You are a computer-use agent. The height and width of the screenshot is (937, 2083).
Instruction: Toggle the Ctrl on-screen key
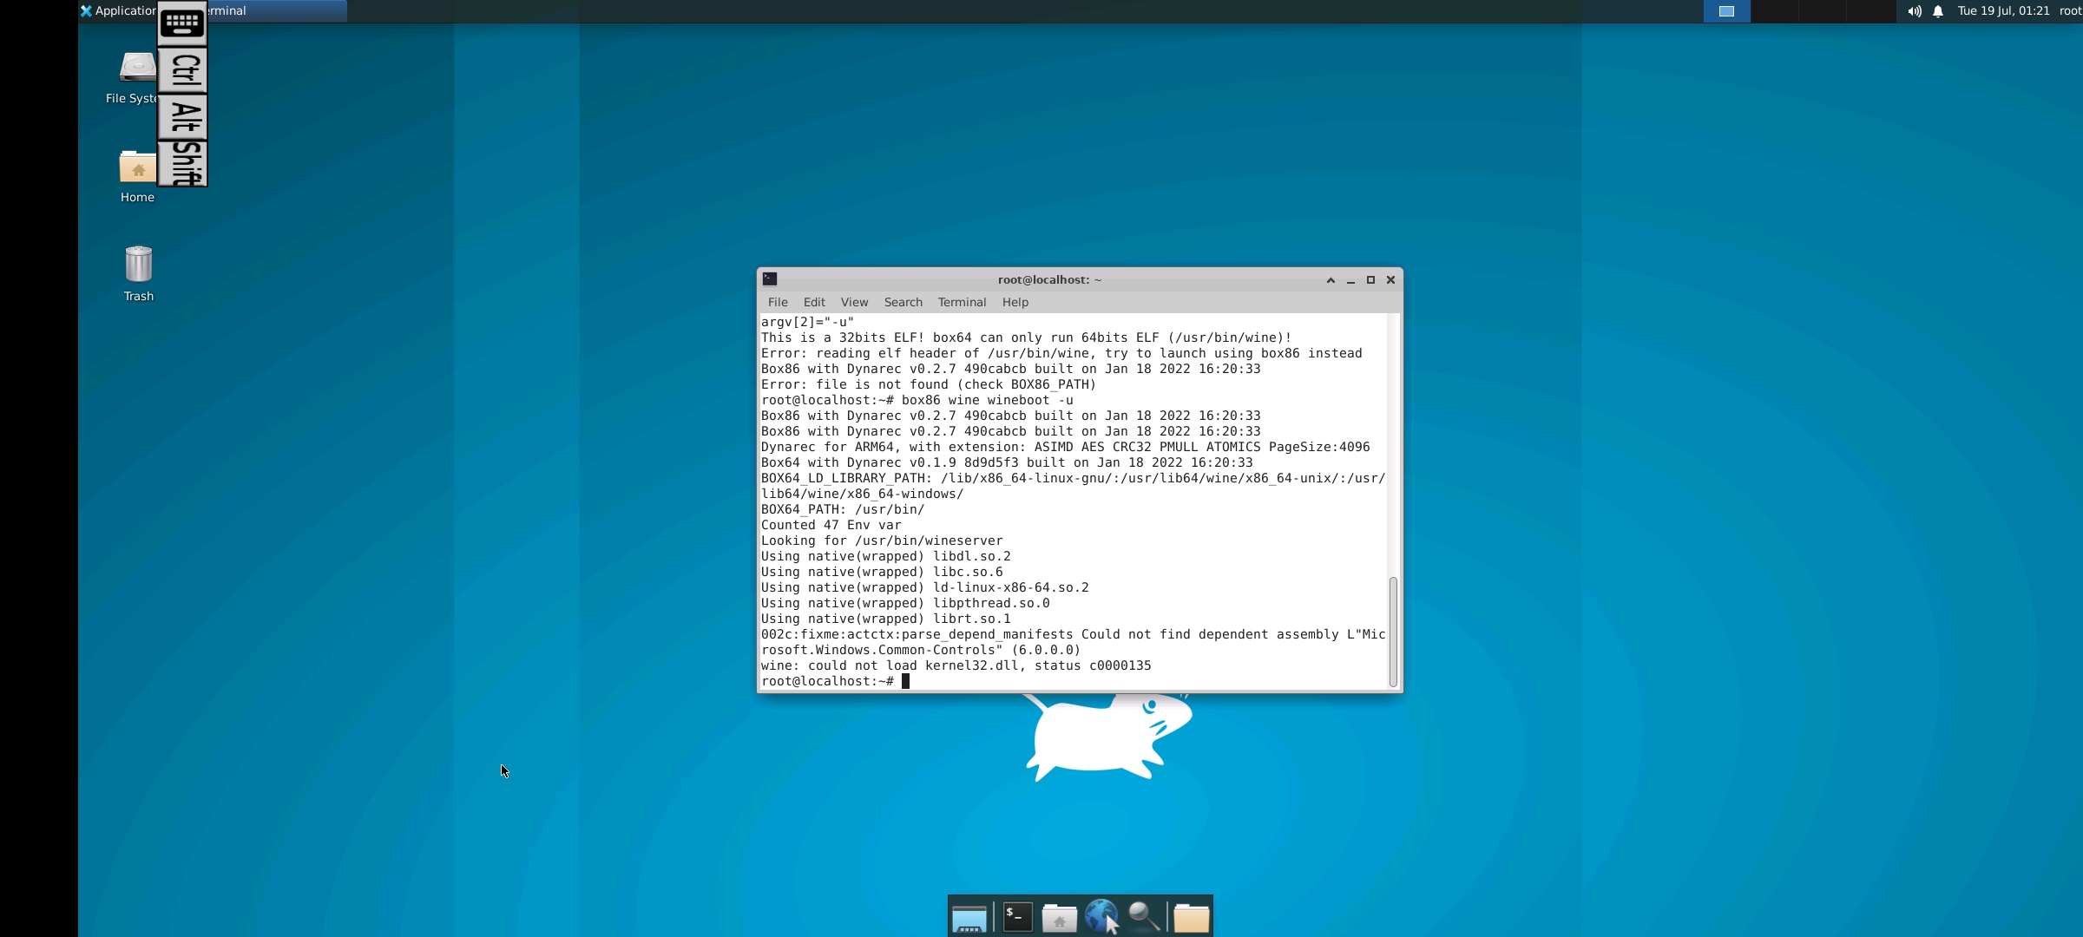point(182,70)
